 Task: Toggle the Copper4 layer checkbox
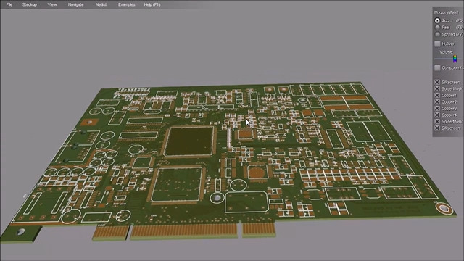click(x=437, y=115)
